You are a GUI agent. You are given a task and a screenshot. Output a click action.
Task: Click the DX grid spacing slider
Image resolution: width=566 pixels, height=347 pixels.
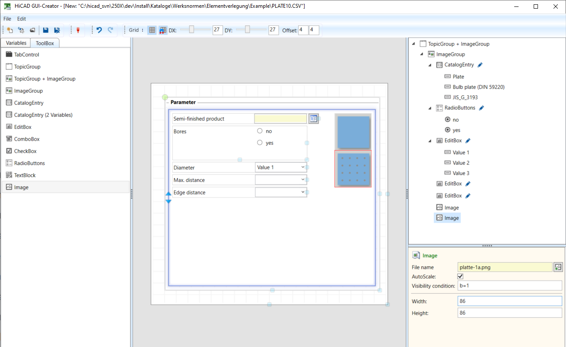point(192,29)
